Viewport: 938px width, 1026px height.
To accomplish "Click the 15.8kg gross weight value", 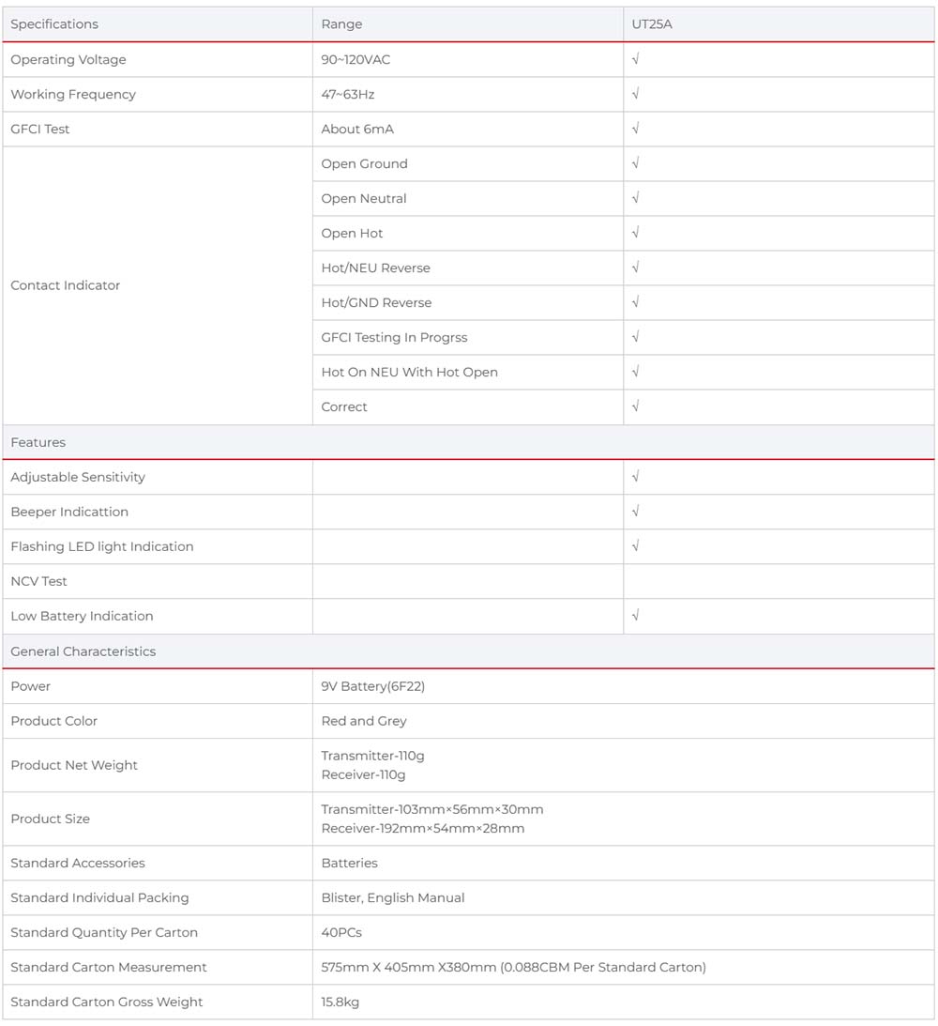I will coord(340,1002).
